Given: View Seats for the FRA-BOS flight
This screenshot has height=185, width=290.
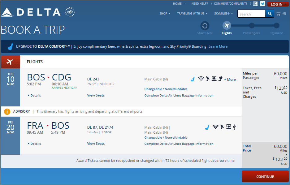Looking at the screenshot, I should 96,144.
